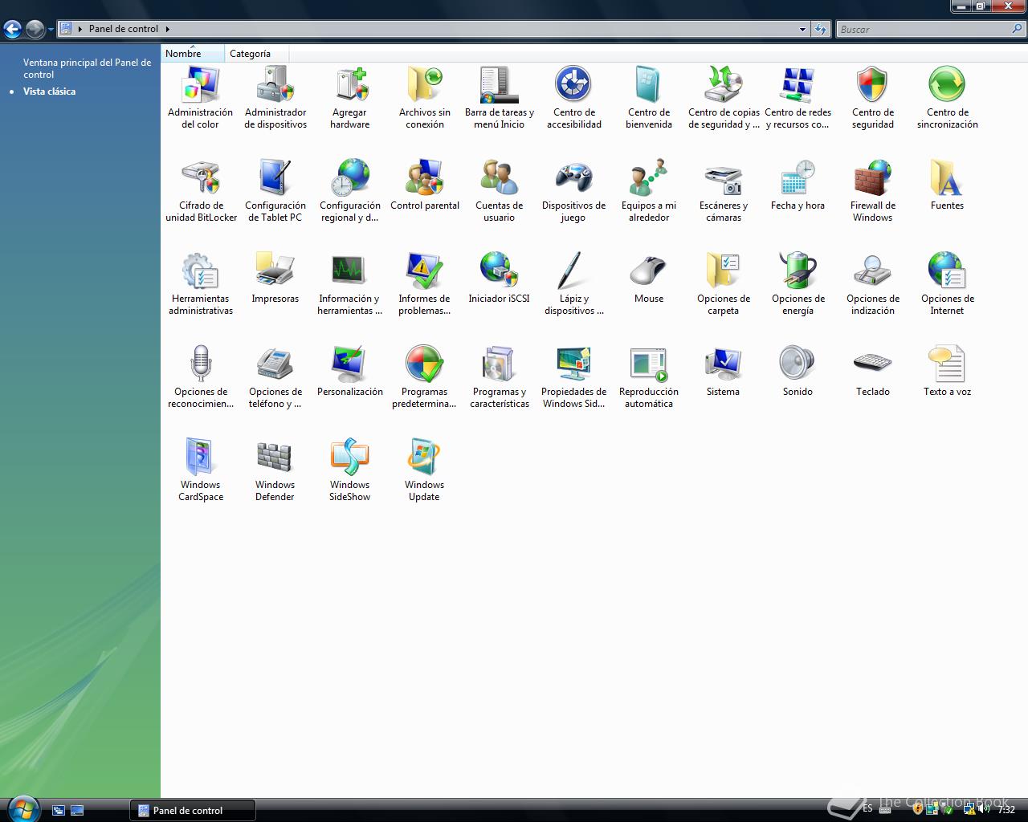This screenshot has height=822, width=1028.
Task: Open Opciones de energía
Action: (798, 284)
